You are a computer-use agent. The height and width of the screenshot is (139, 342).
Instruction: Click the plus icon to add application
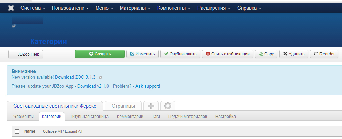151,106
